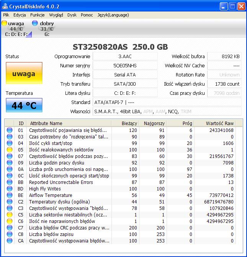247x257 pixels.
Task: Click status orb for attribute 04 row
Action: 10,143
